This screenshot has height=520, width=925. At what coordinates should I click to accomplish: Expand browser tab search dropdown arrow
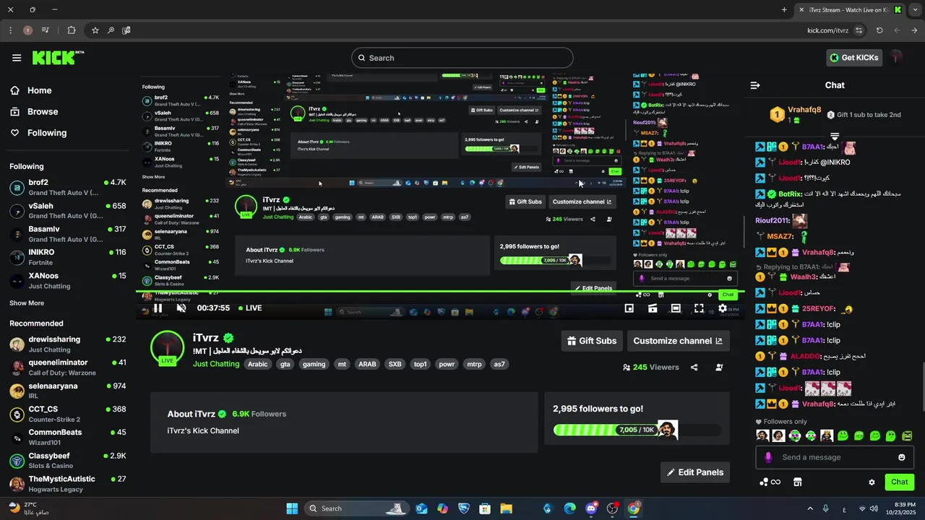tap(915, 10)
